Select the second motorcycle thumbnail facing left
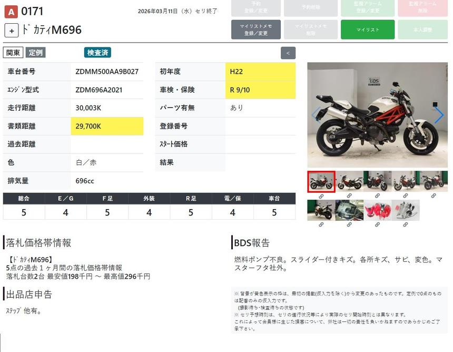This screenshot has height=352, width=453. [349, 181]
